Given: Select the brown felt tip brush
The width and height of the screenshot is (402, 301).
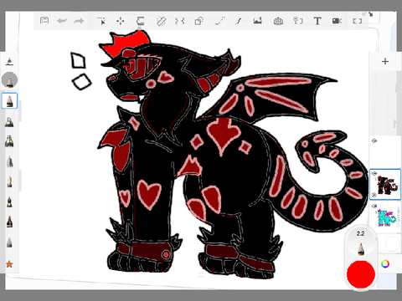Looking at the screenshot, I should coord(9,202).
